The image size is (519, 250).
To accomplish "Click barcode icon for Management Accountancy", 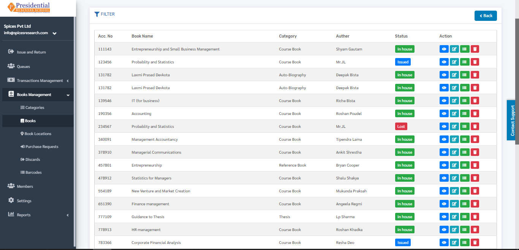I will (x=464, y=139).
